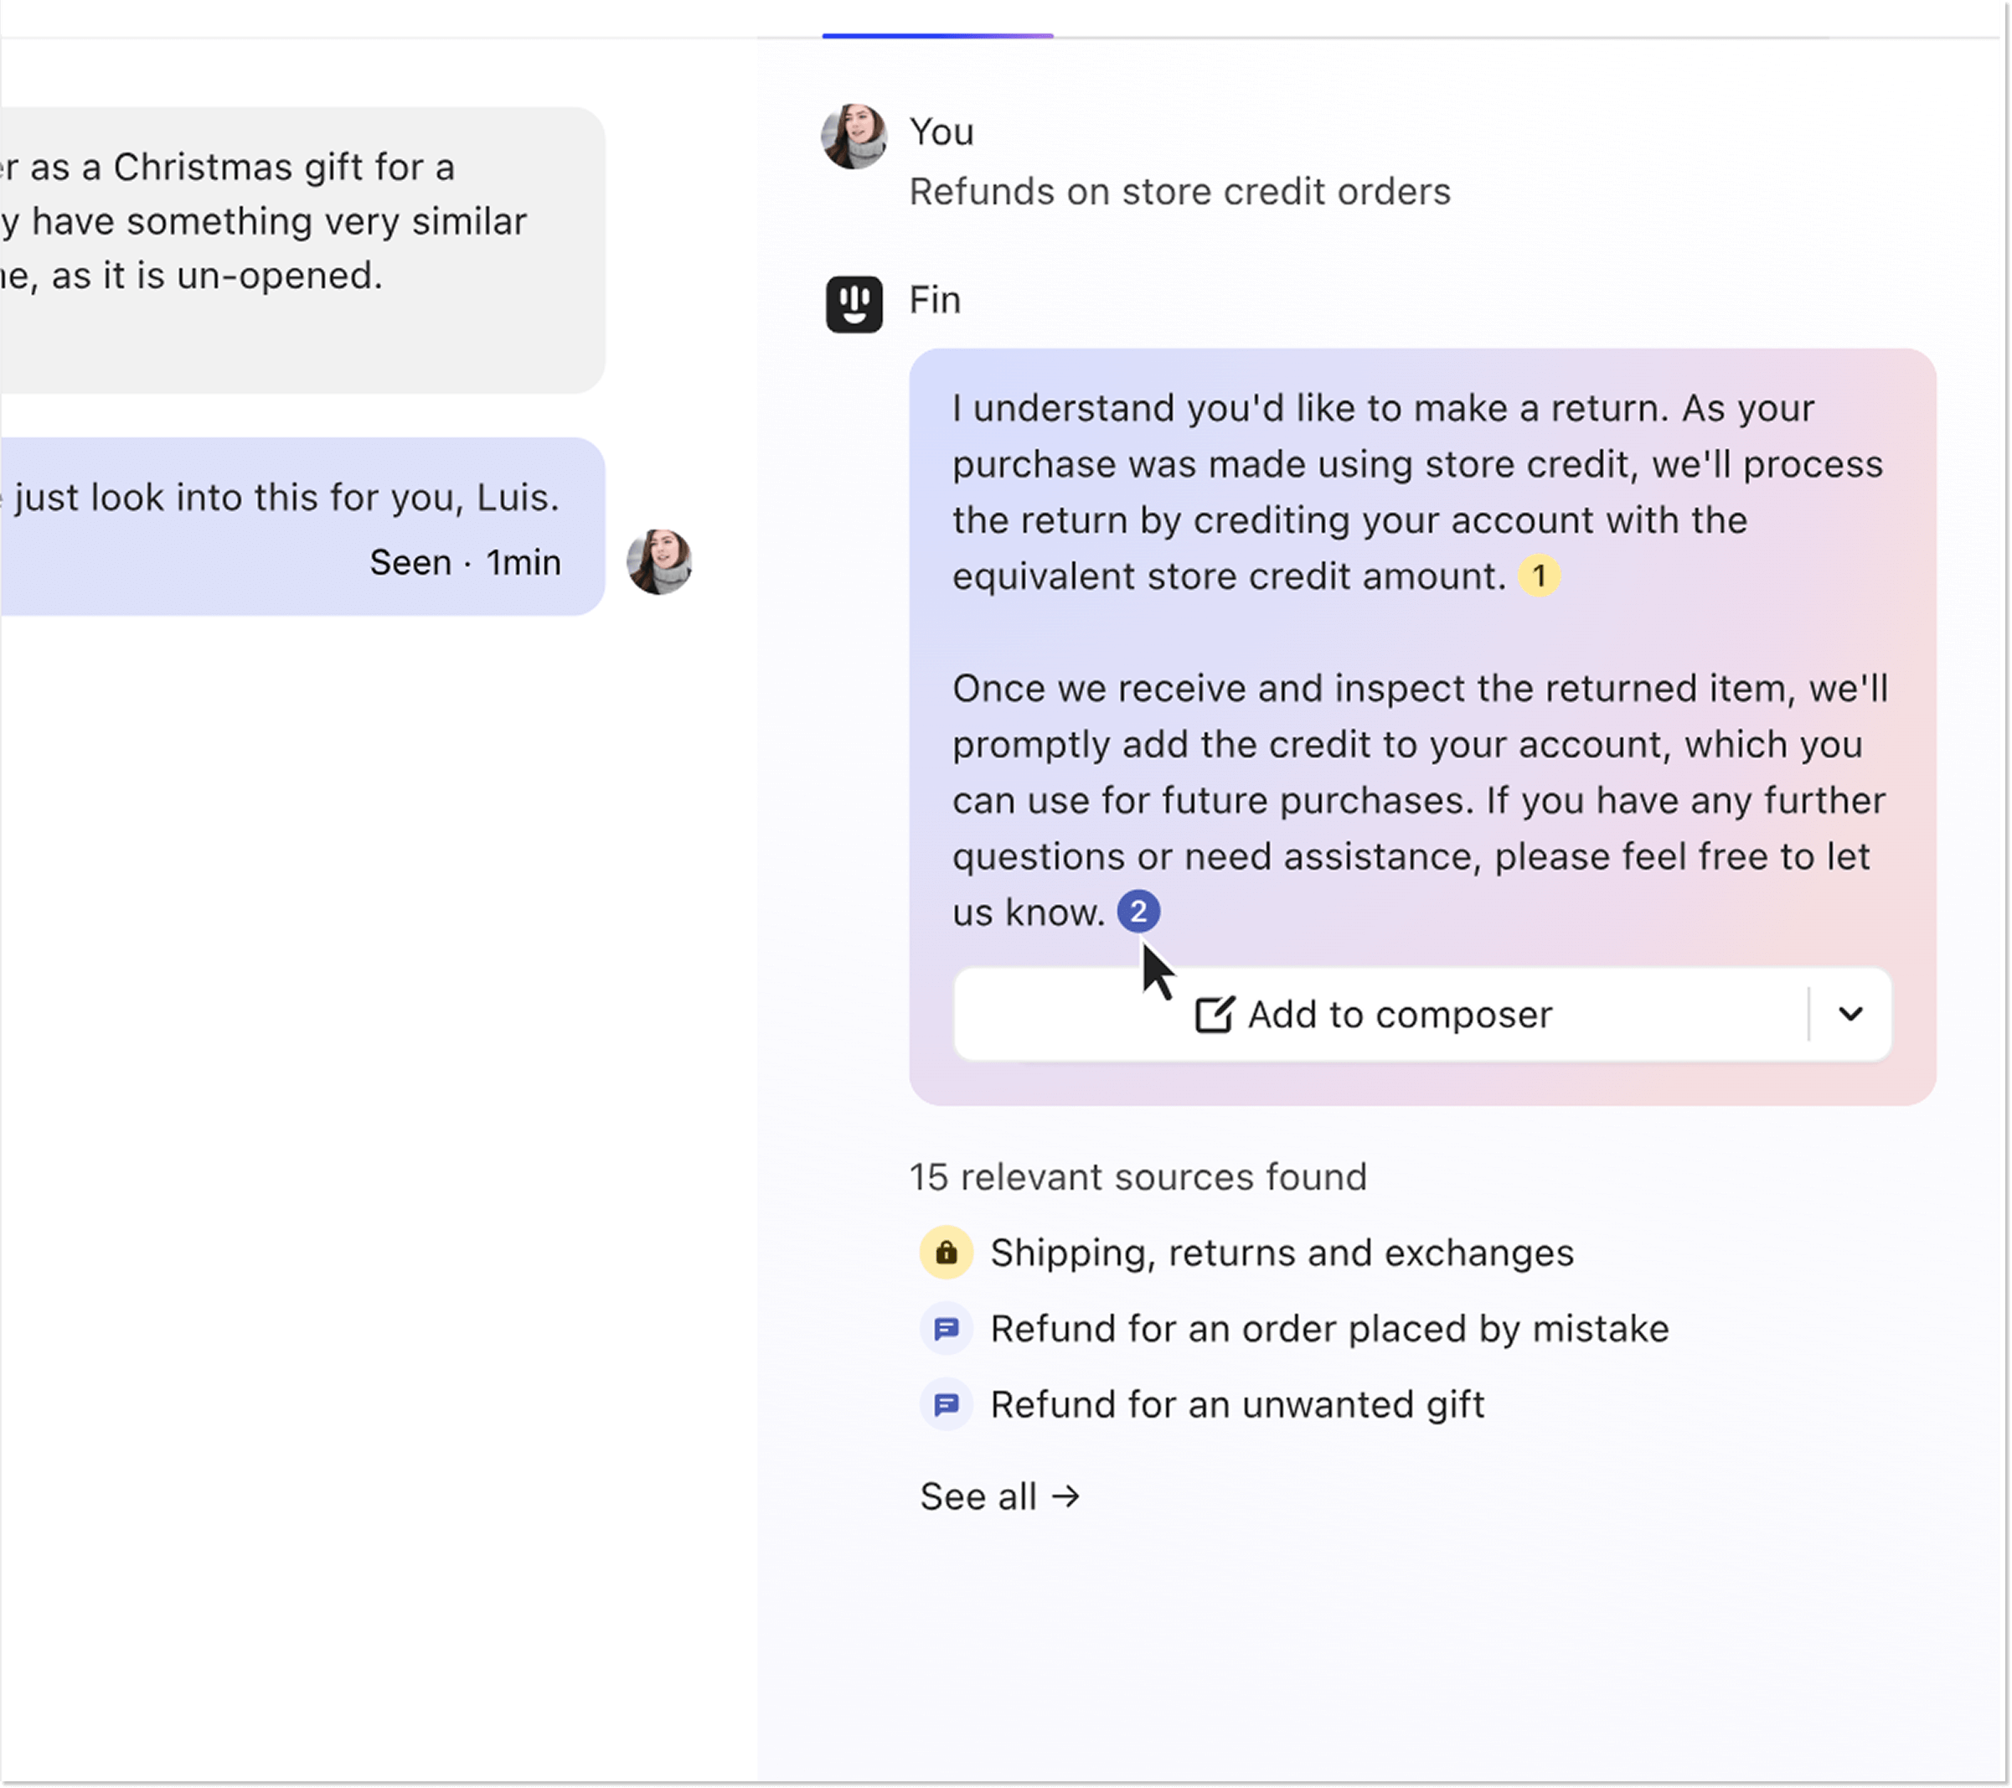Select the Refunds on store credit orders query
Image resolution: width=2012 pixels, height=1788 pixels.
click(x=1179, y=191)
